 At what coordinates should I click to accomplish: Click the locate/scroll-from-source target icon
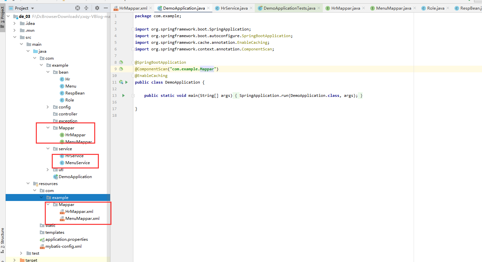coord(78,8)
